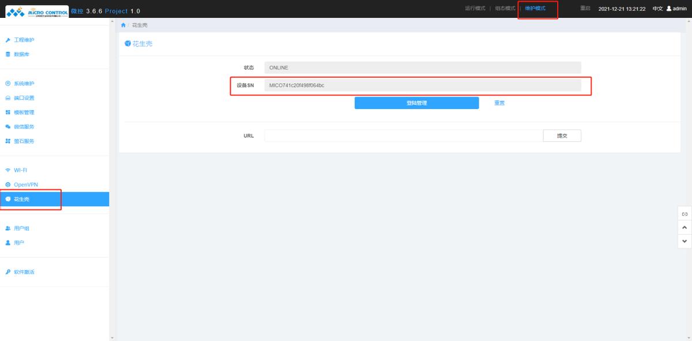Open 萤石服务 in the sidebar
692x341 pixels.
pyautogui.click(x=24, y=141)
